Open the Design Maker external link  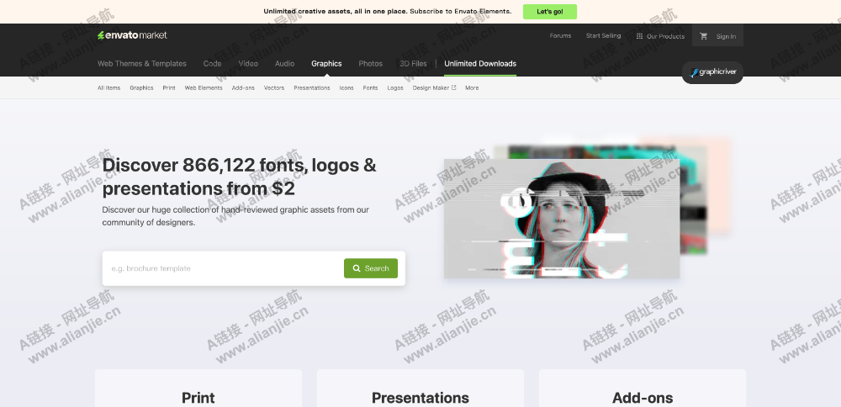435,88
